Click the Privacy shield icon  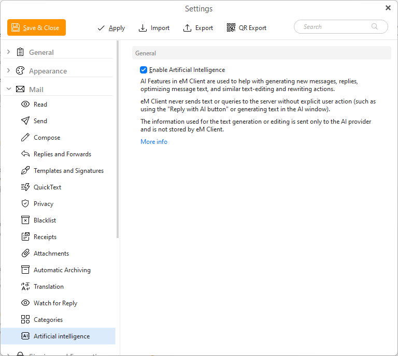point(25,204)
